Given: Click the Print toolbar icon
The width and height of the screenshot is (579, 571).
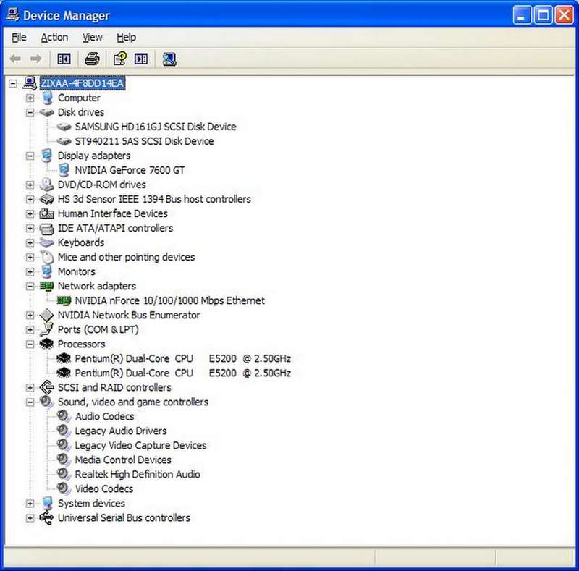Looking at the screenshot, I should pos(92,59).
